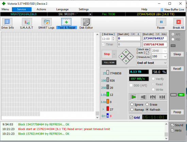This screenshot has height=142, width=187.
Task: Open the Menu menu
Action: pos(5,9)
